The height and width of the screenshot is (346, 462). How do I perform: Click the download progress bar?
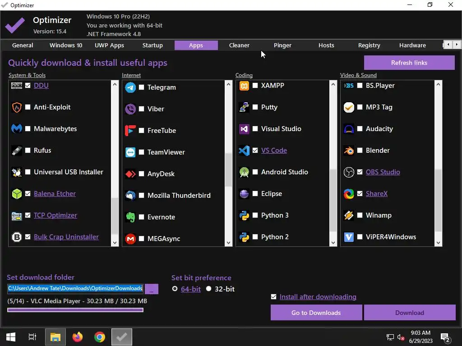pyautogui.click(x=75, y=310)
